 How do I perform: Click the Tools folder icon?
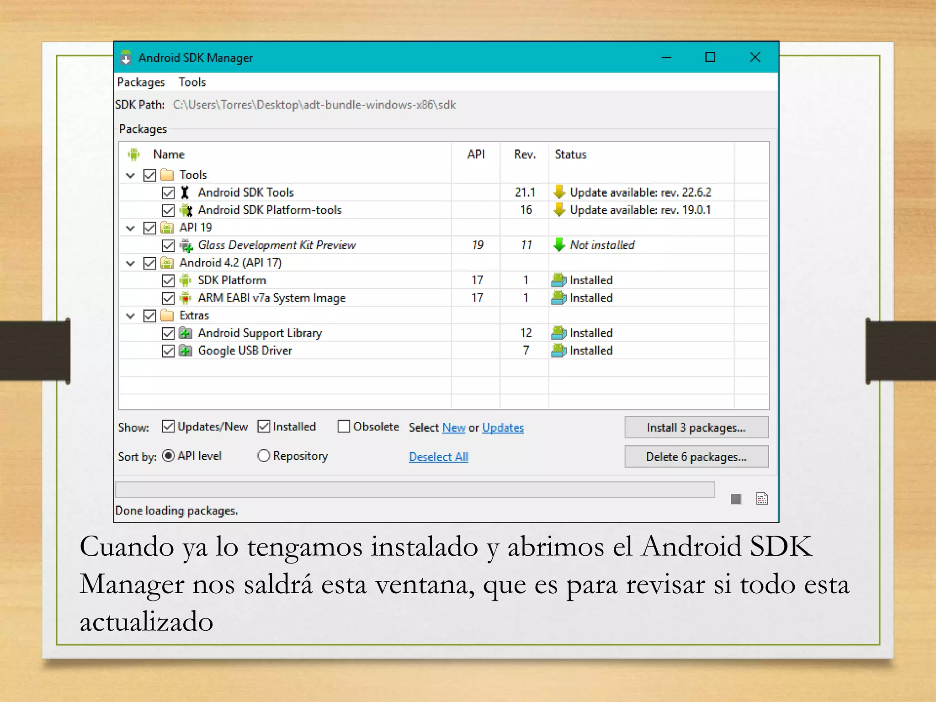(x=167, y=175)
